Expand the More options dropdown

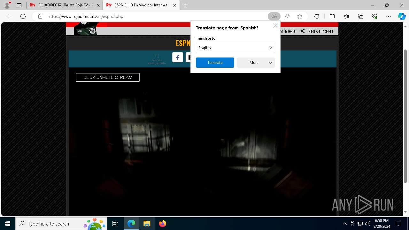coord(256,63)
